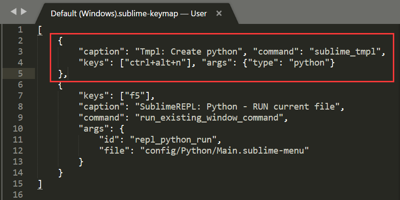Click the "caption" key on line 8
The width and height of the screenshot is (400, 200).
(x=101, y=107)
